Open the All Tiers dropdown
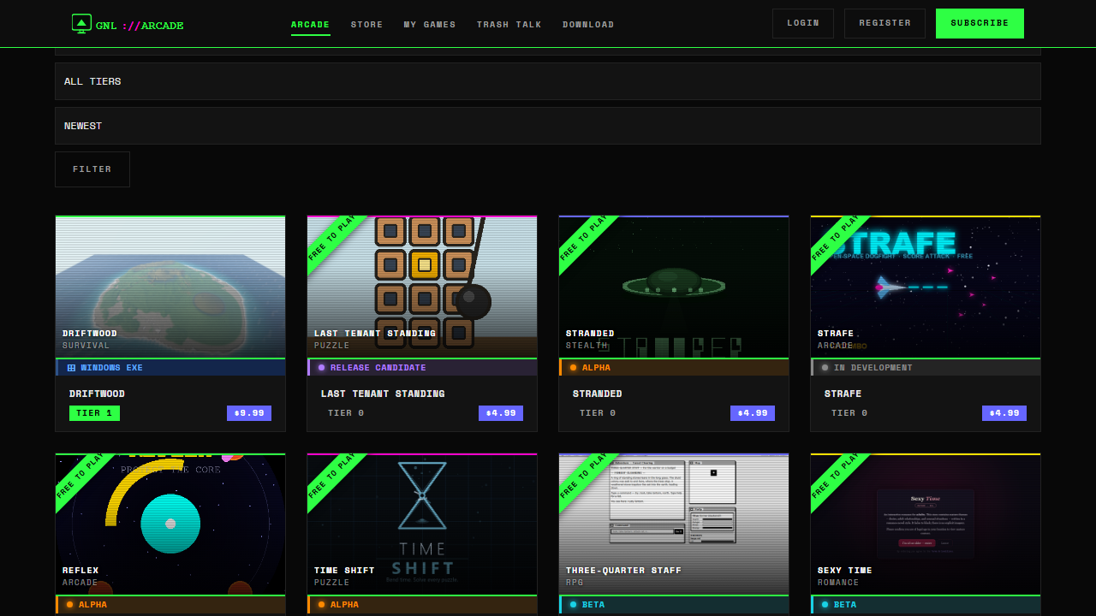 click(548, 81)
